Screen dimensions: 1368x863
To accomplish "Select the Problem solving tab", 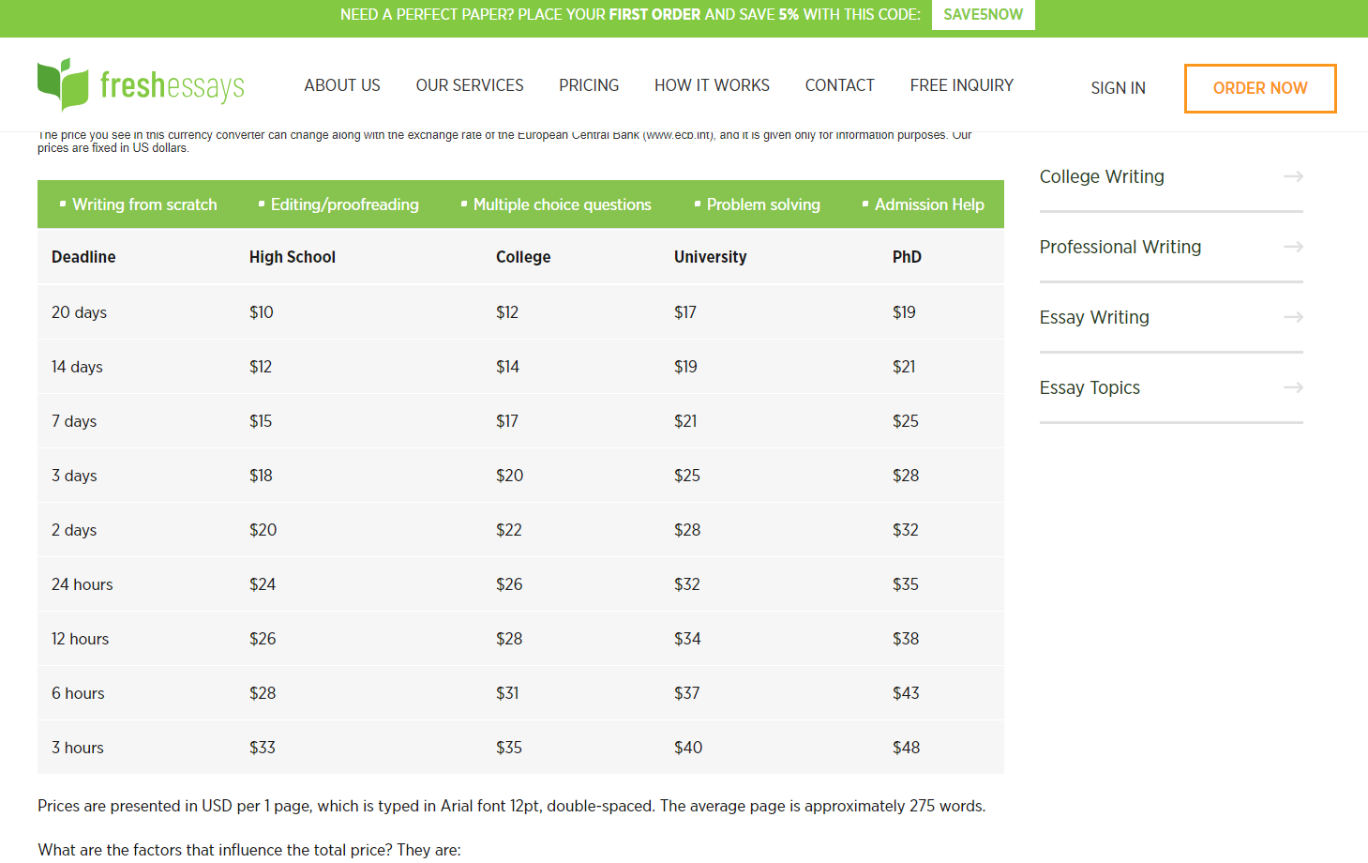I will coord(757,204).
